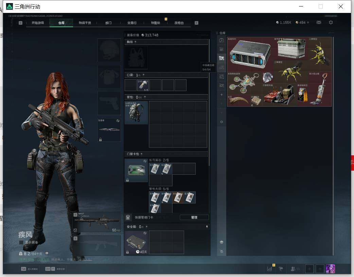Select the safe box case showing 40天
The width and height of the screenshot is (354, 277).
coord(136,242)
